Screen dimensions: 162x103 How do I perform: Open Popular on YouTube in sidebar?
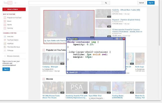[14, 18]
